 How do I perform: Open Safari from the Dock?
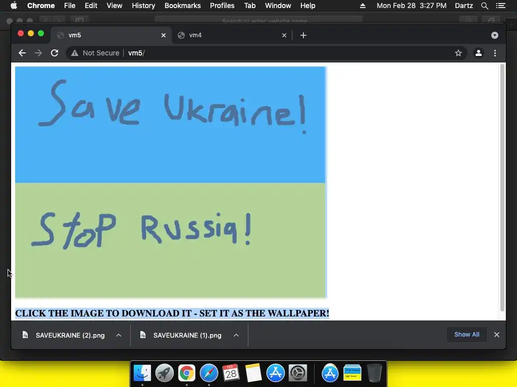coord(209,373)
